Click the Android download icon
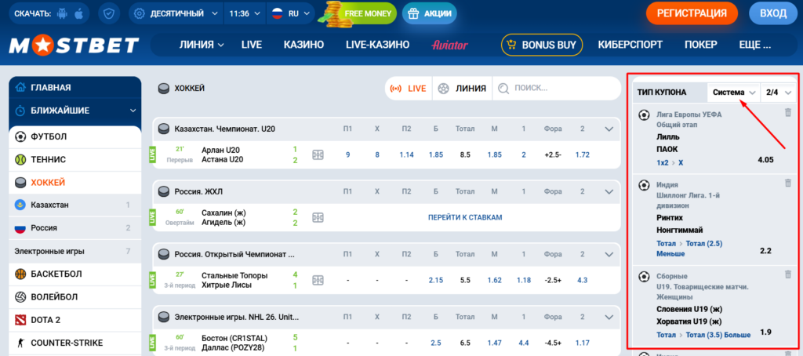Image resolution: width=803 pixels, height=356 pixels. tap(62, 13)
